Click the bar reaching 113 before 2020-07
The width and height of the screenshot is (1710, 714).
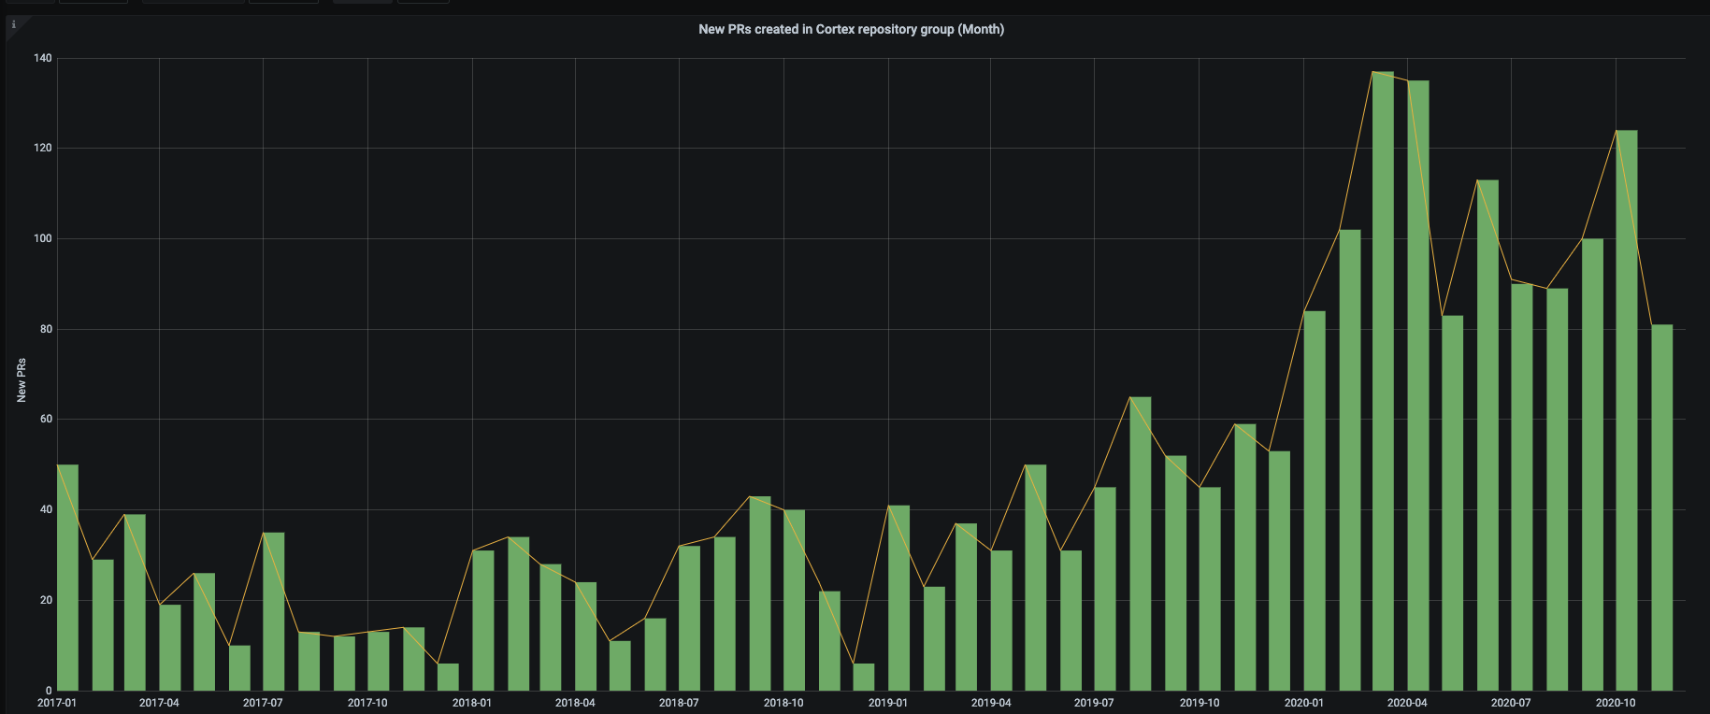click(1487, 436)
